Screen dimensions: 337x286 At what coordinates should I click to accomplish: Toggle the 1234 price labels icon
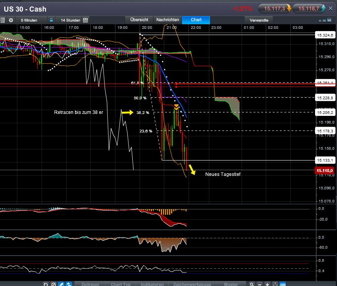[x=283, y=284]
